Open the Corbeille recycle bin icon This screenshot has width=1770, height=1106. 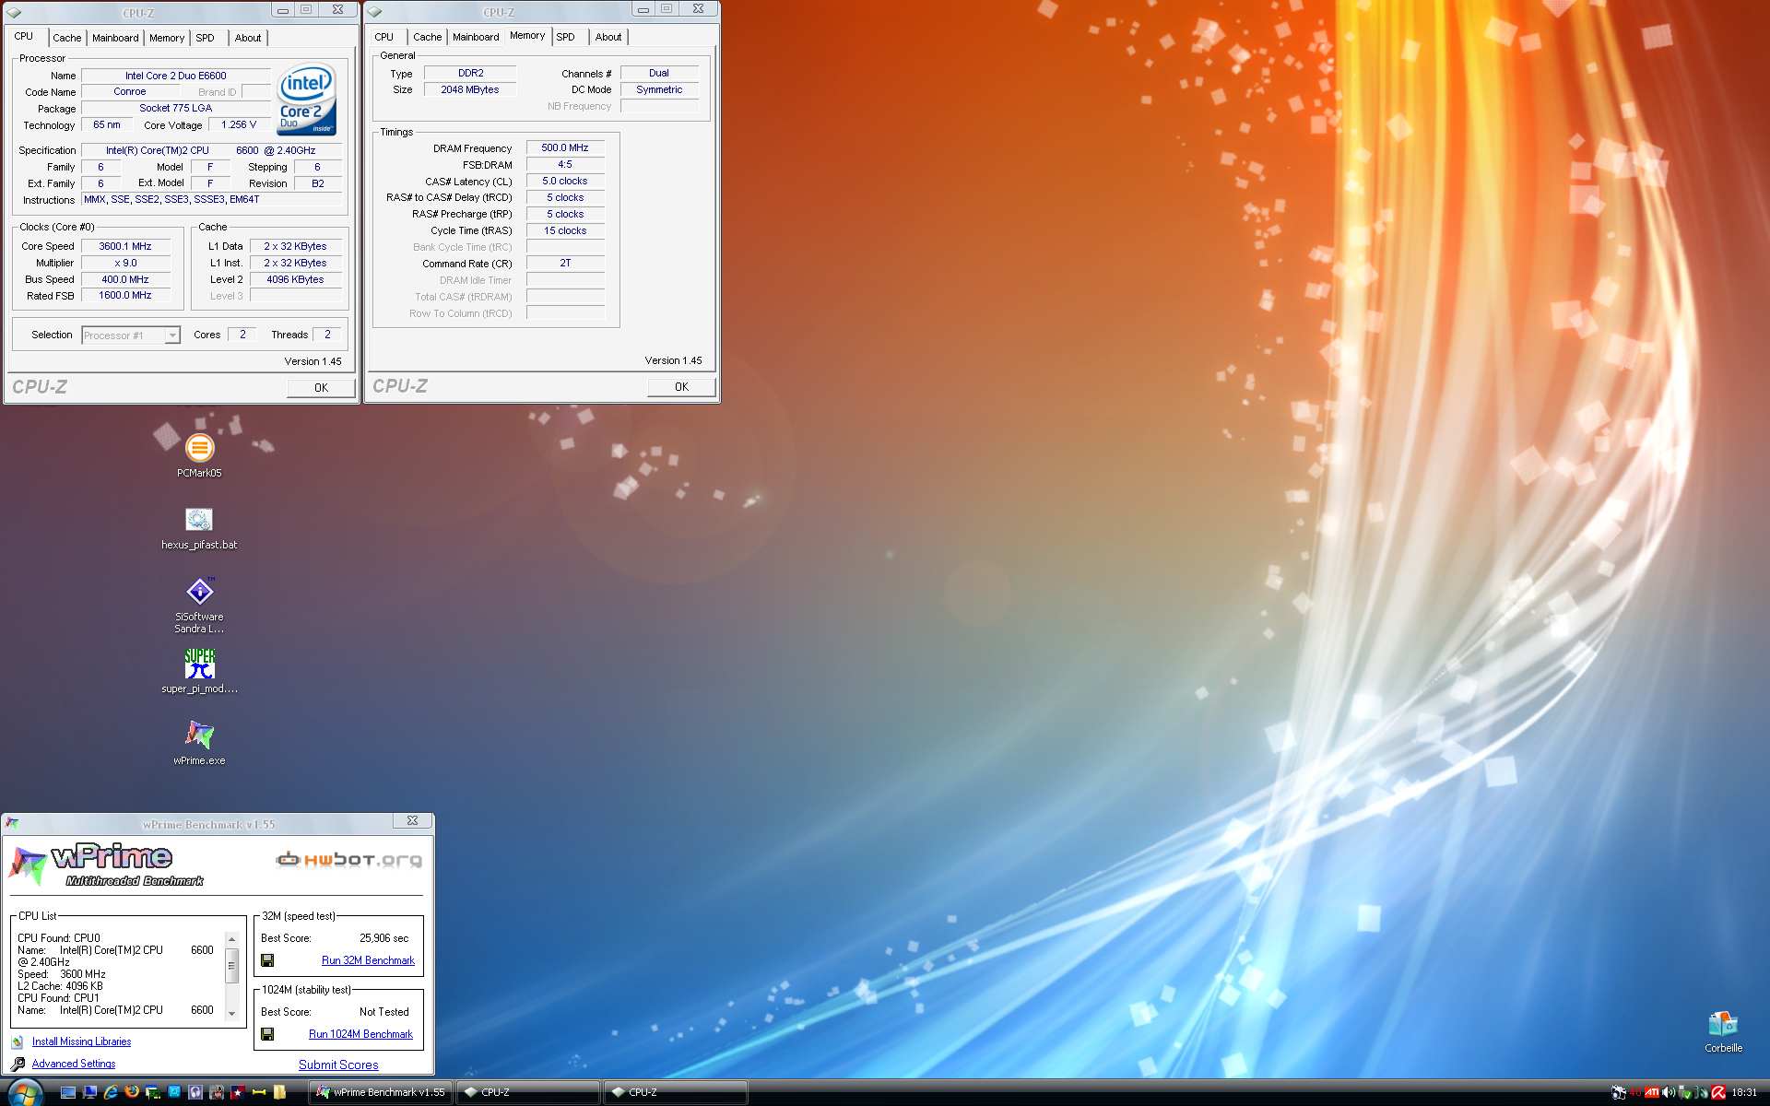1722,1031
